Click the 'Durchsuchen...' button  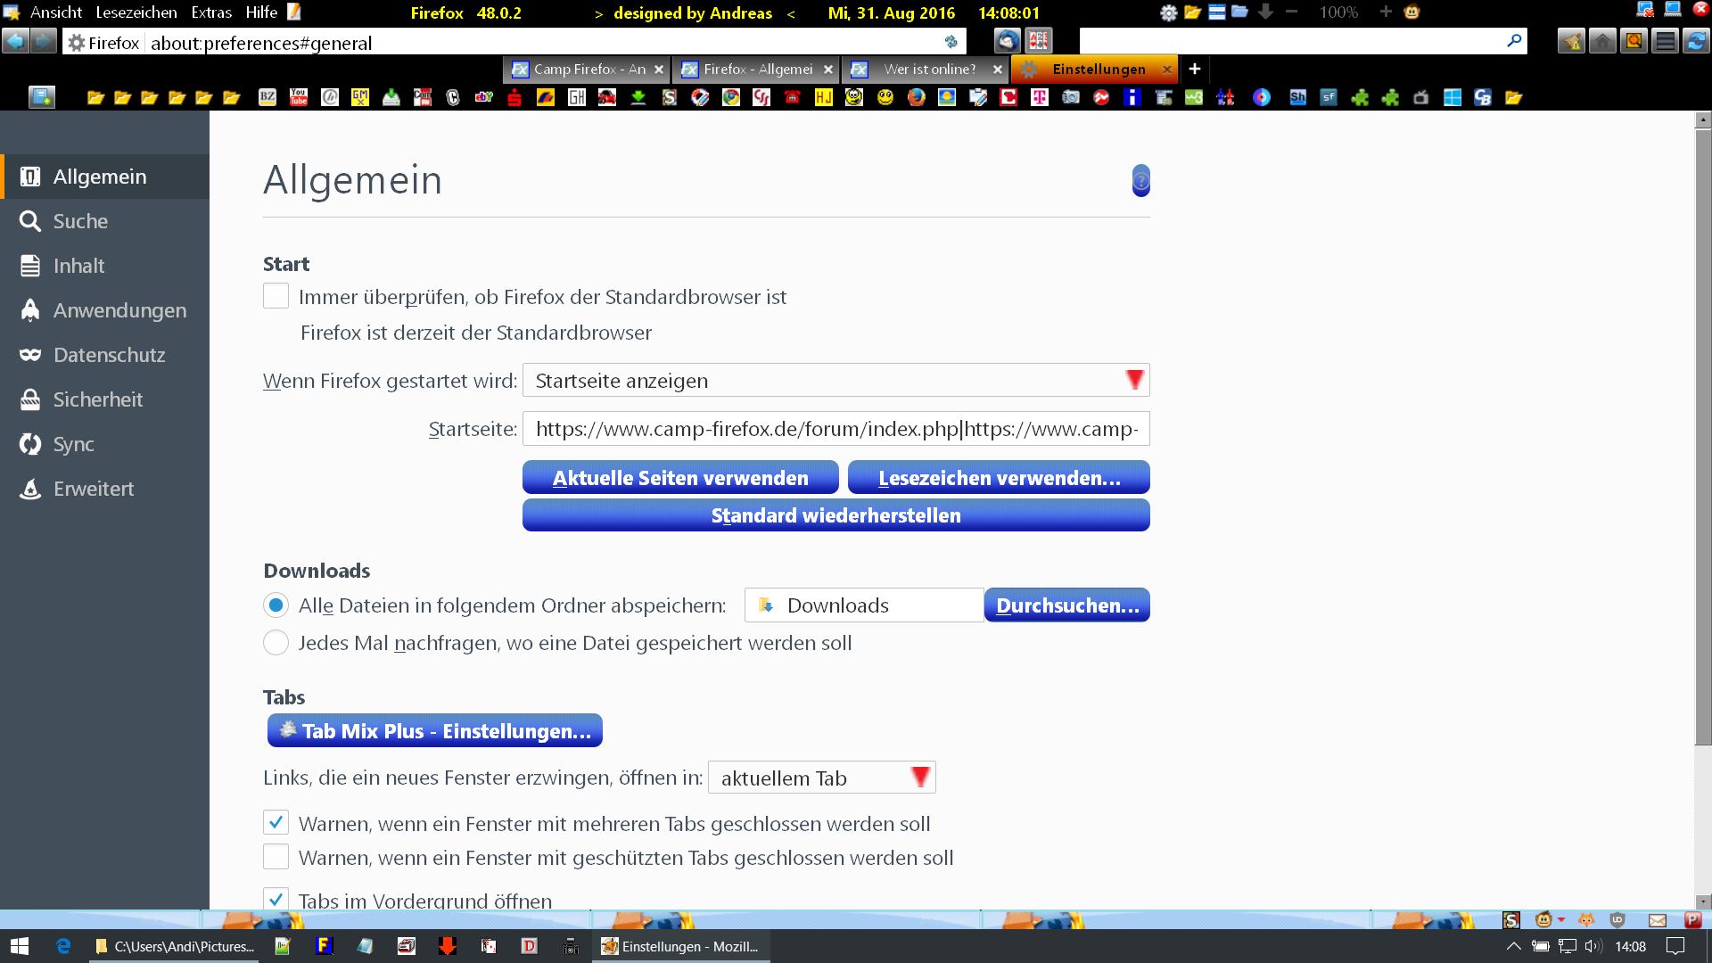(1066, 605)
